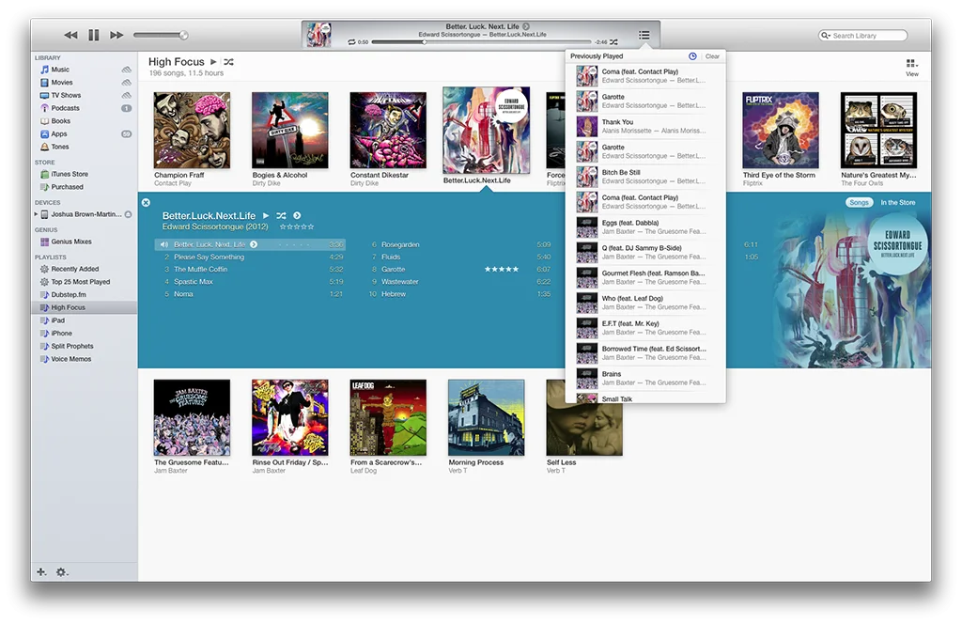Adjust the volume slider
Image resolution: width=962 pixels, height=624 pixels.
(x=161, y=35)
